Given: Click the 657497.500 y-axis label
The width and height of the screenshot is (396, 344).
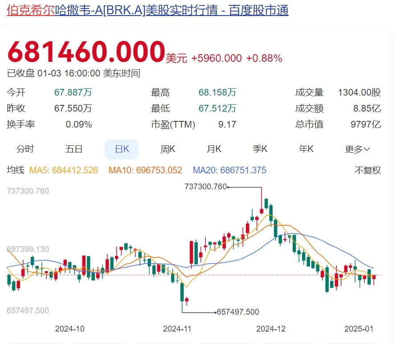Looking at the screenshot, I should click(28, 311).
